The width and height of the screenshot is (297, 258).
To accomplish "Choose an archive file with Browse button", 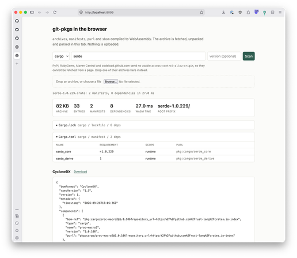I will coord(111,81).
